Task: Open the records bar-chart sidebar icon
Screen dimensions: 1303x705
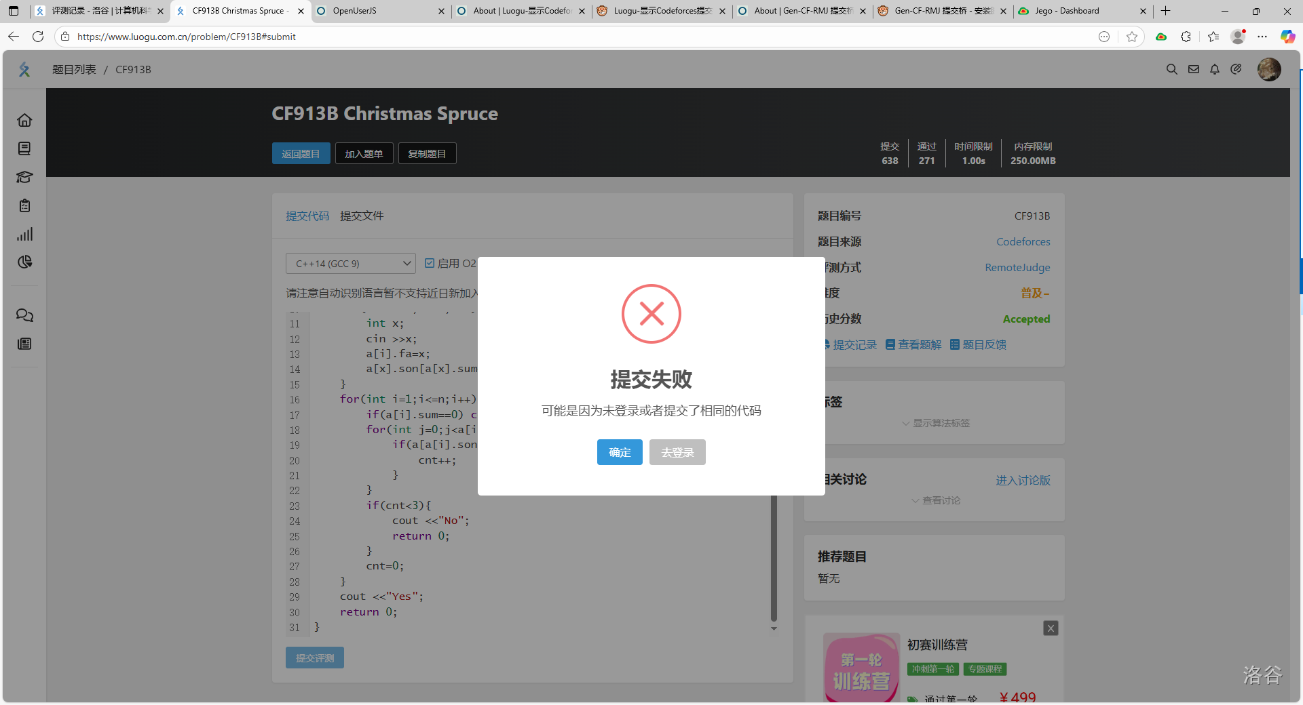Action: [24, 234]
